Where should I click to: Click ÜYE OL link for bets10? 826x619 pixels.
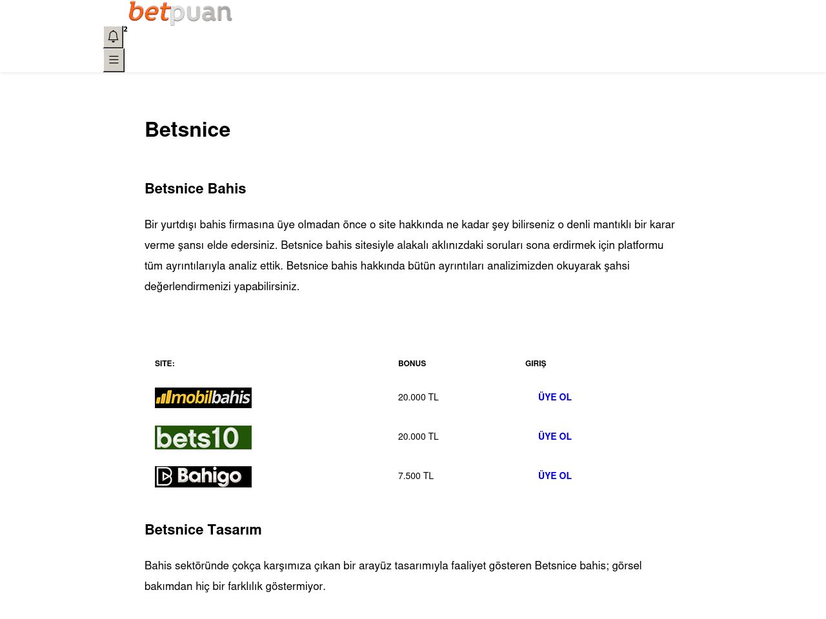555,437
